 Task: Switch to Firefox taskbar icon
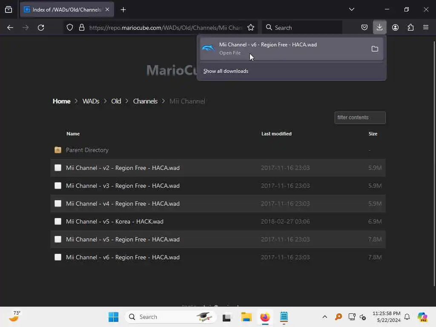[x=265, y=317]
